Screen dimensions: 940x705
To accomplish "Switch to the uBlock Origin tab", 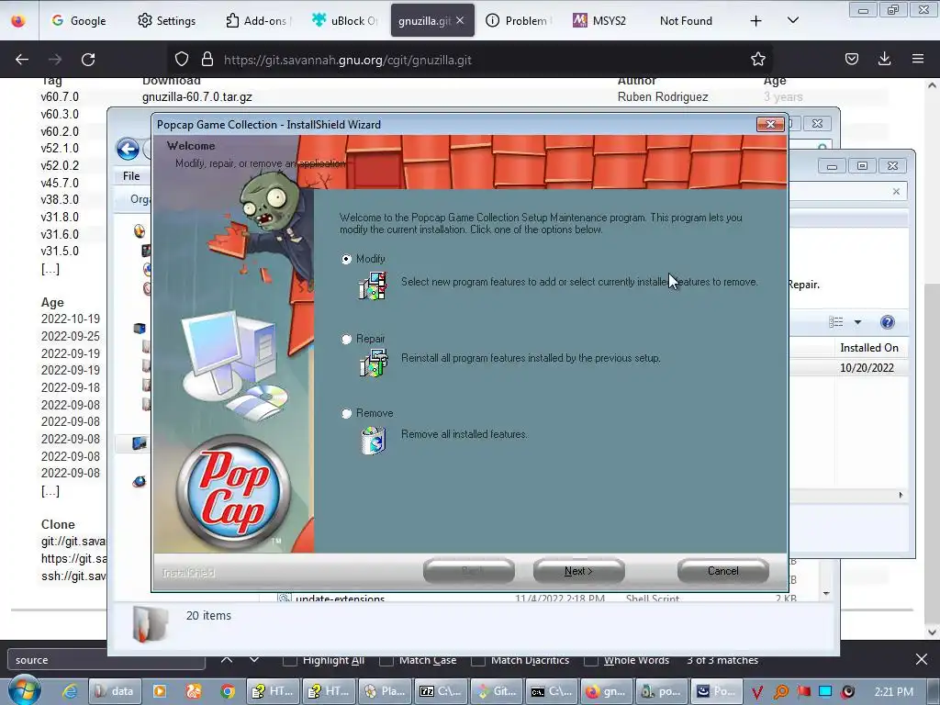I will click(345, 20).
